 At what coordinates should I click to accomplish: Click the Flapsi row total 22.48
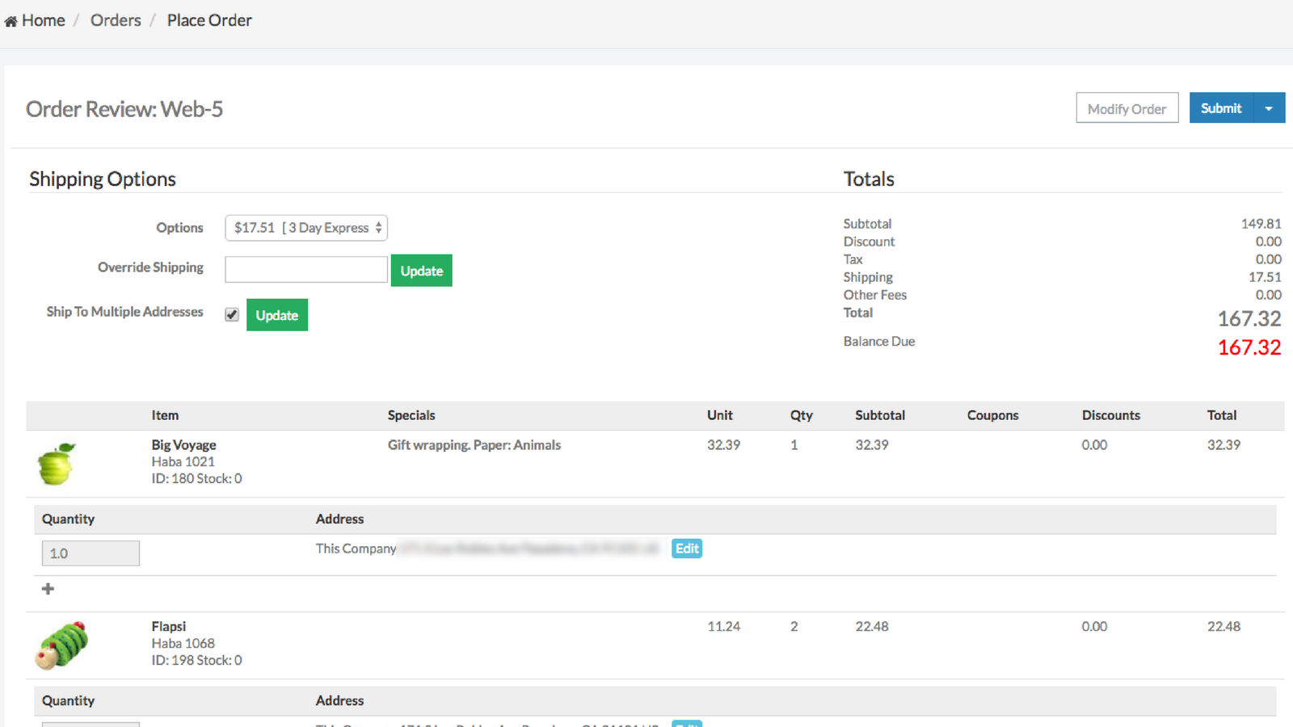tap(1224, 627)
